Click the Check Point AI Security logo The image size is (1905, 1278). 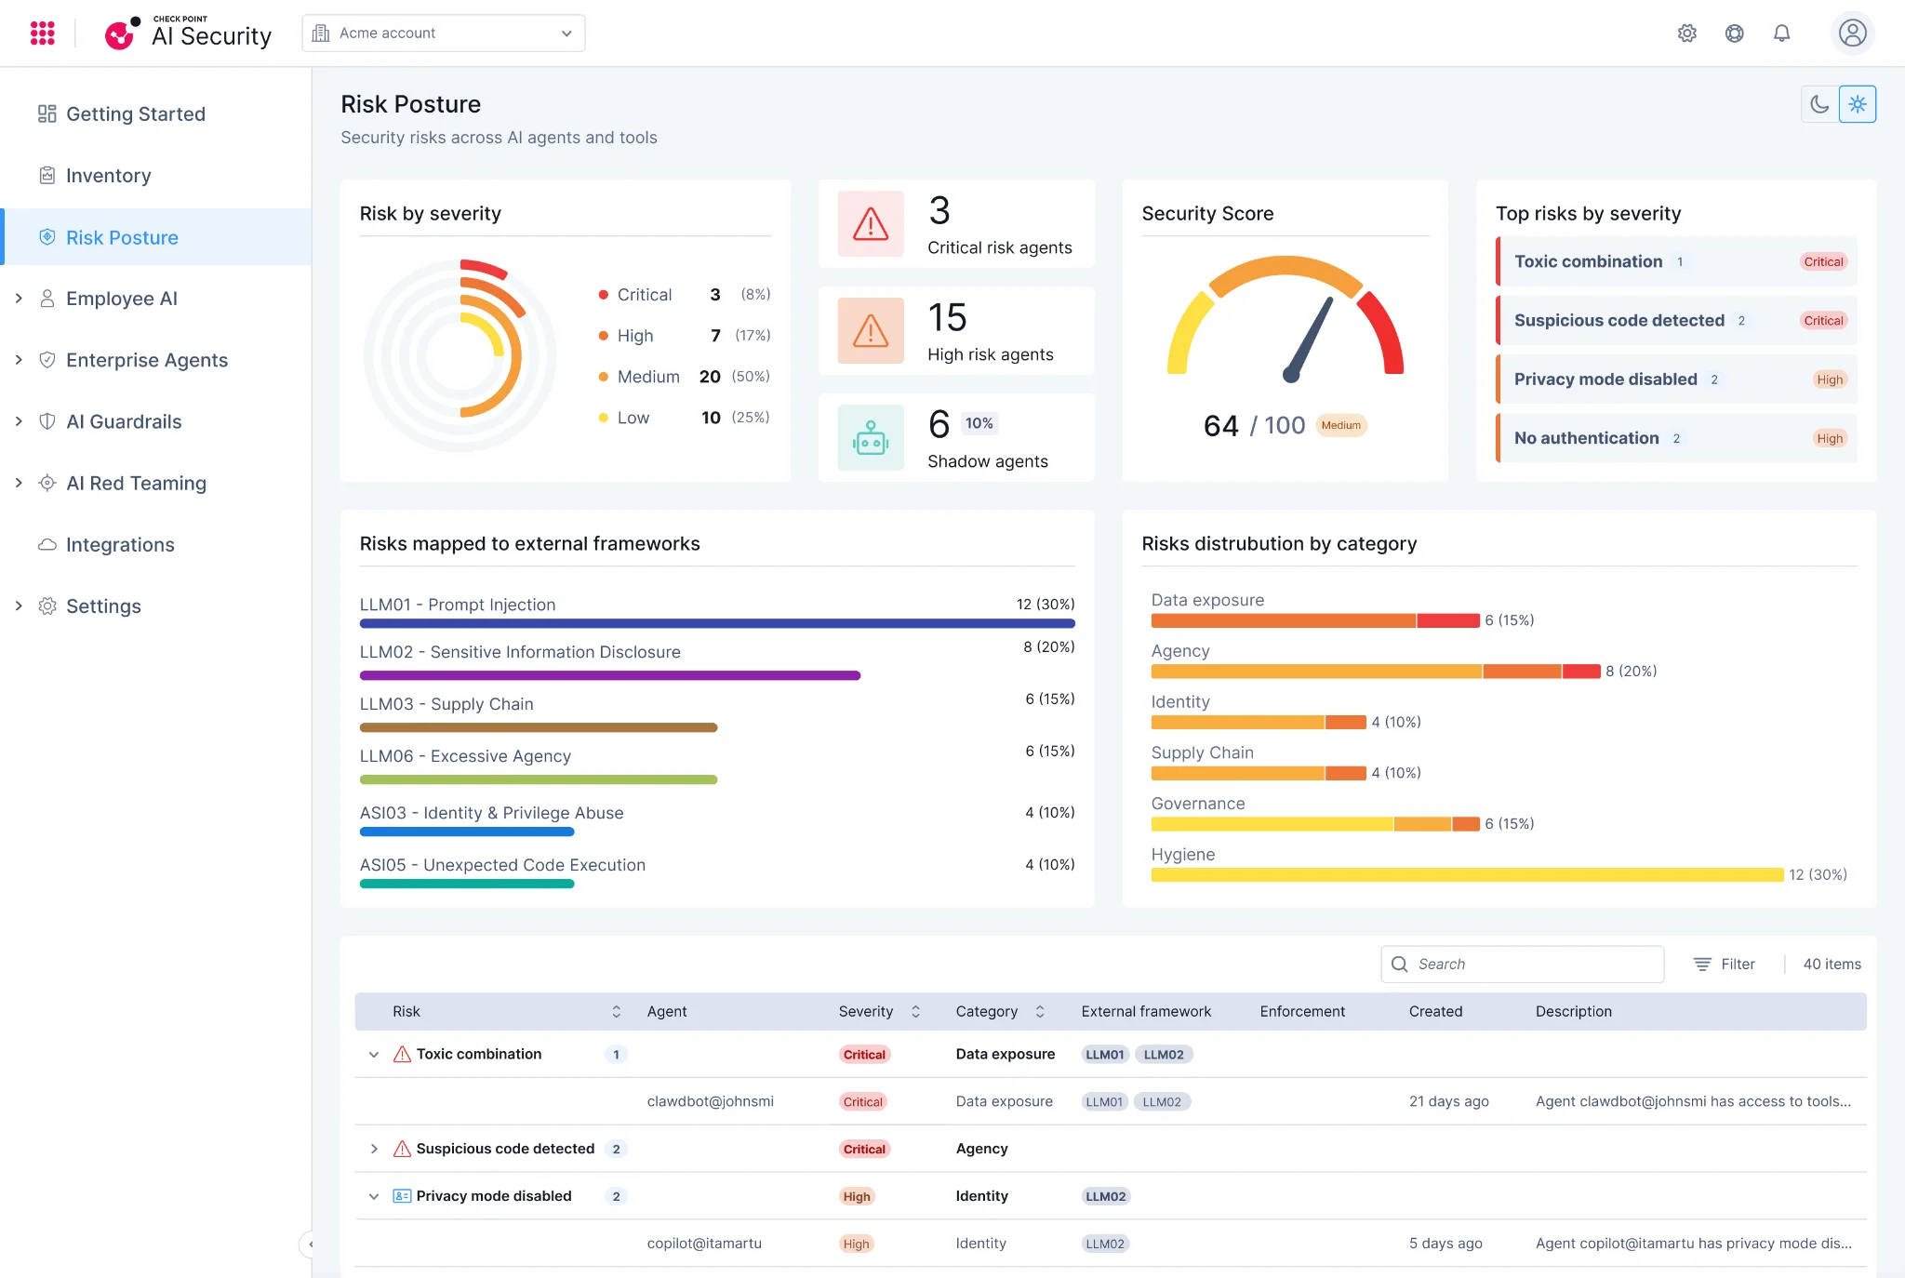[188, 33]
